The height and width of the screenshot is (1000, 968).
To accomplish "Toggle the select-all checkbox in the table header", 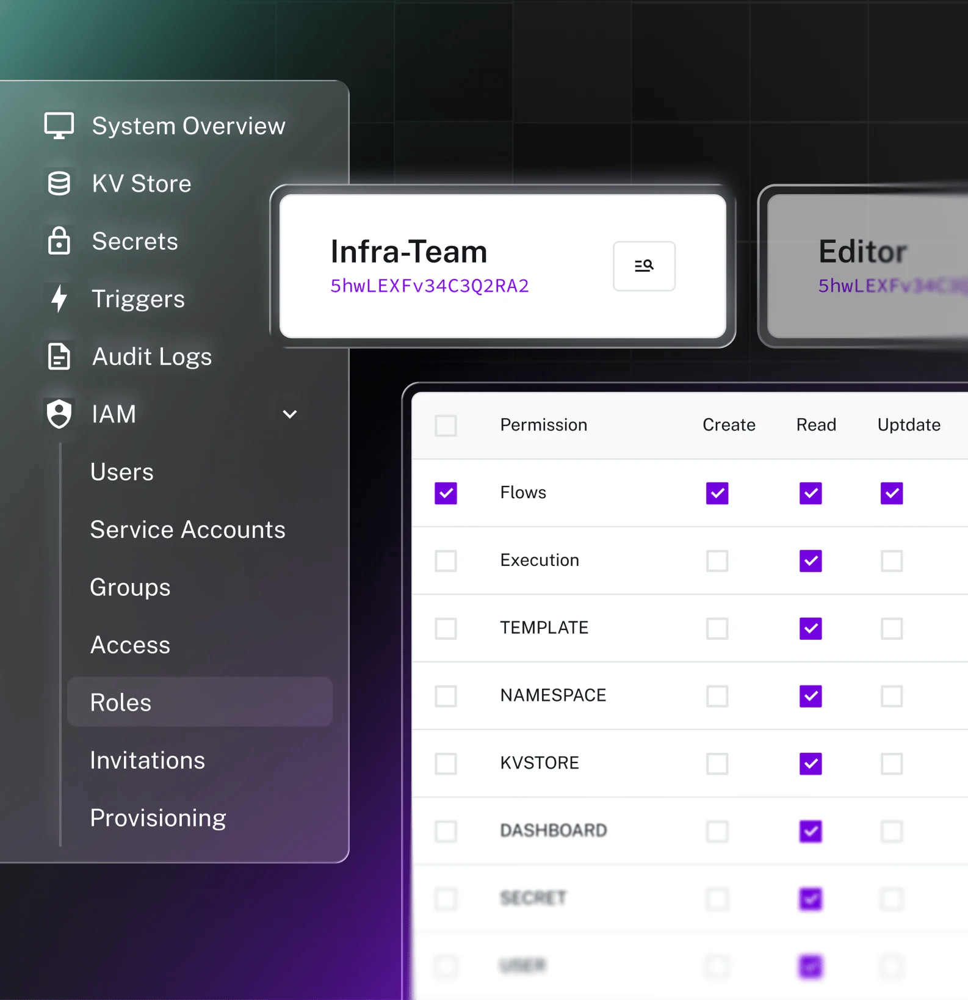I will tap(446, 426).
